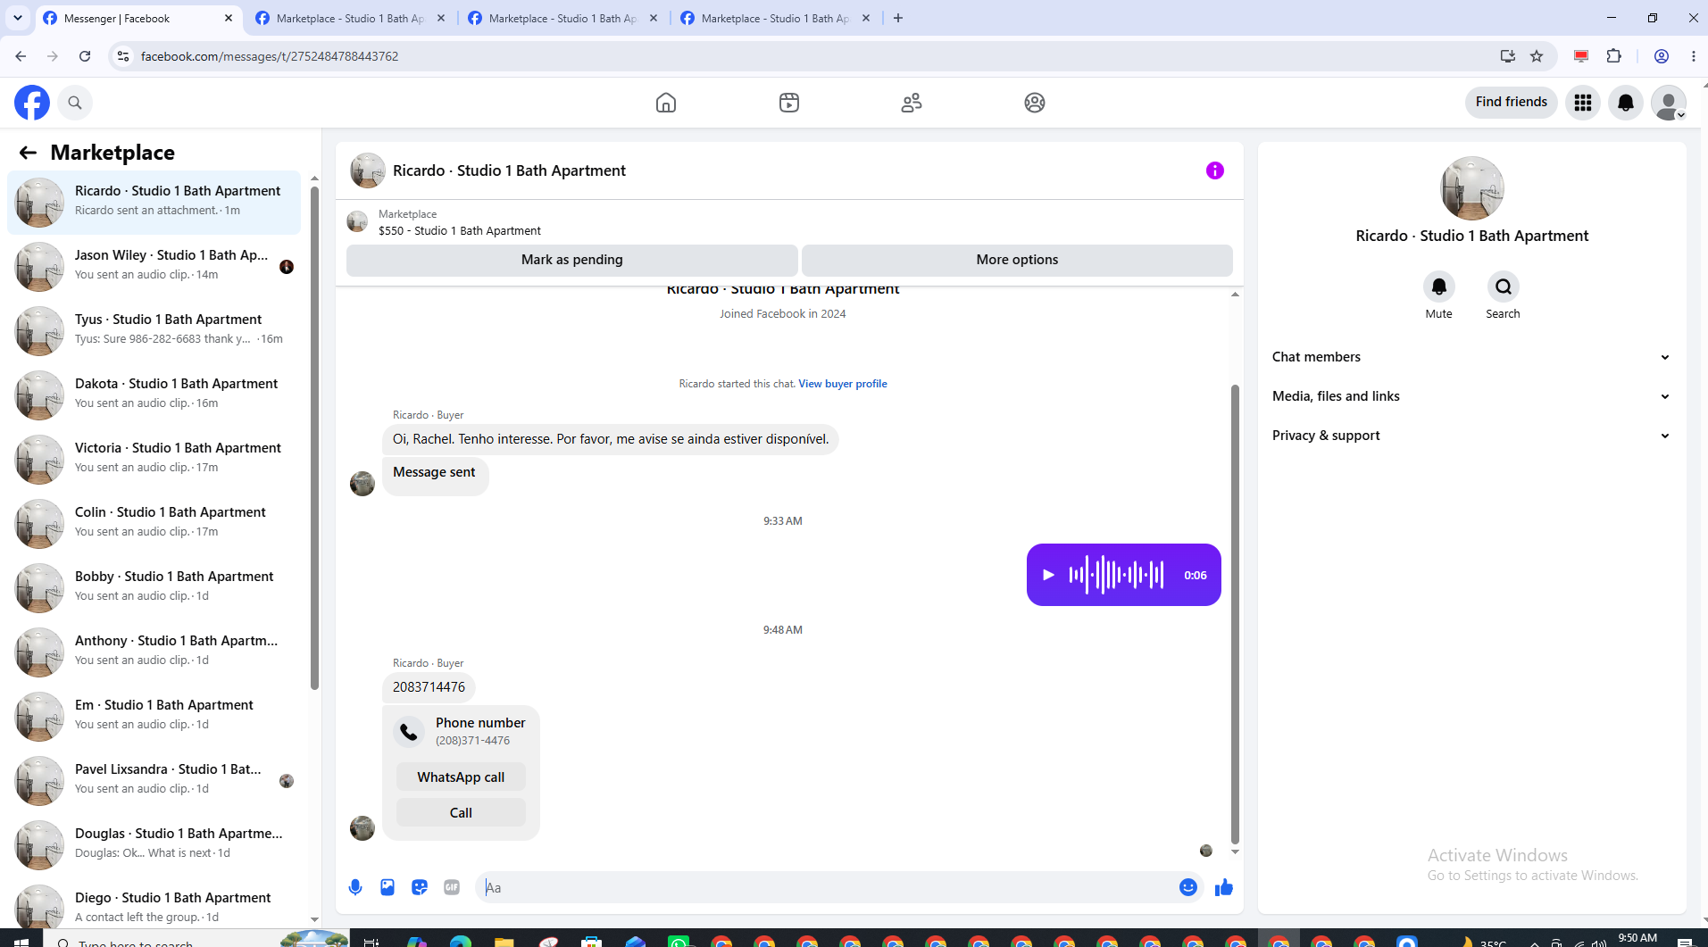Screen dimensions: 1708x947
Task: Open Douglas conversation
Action: [x=154, y=845]
